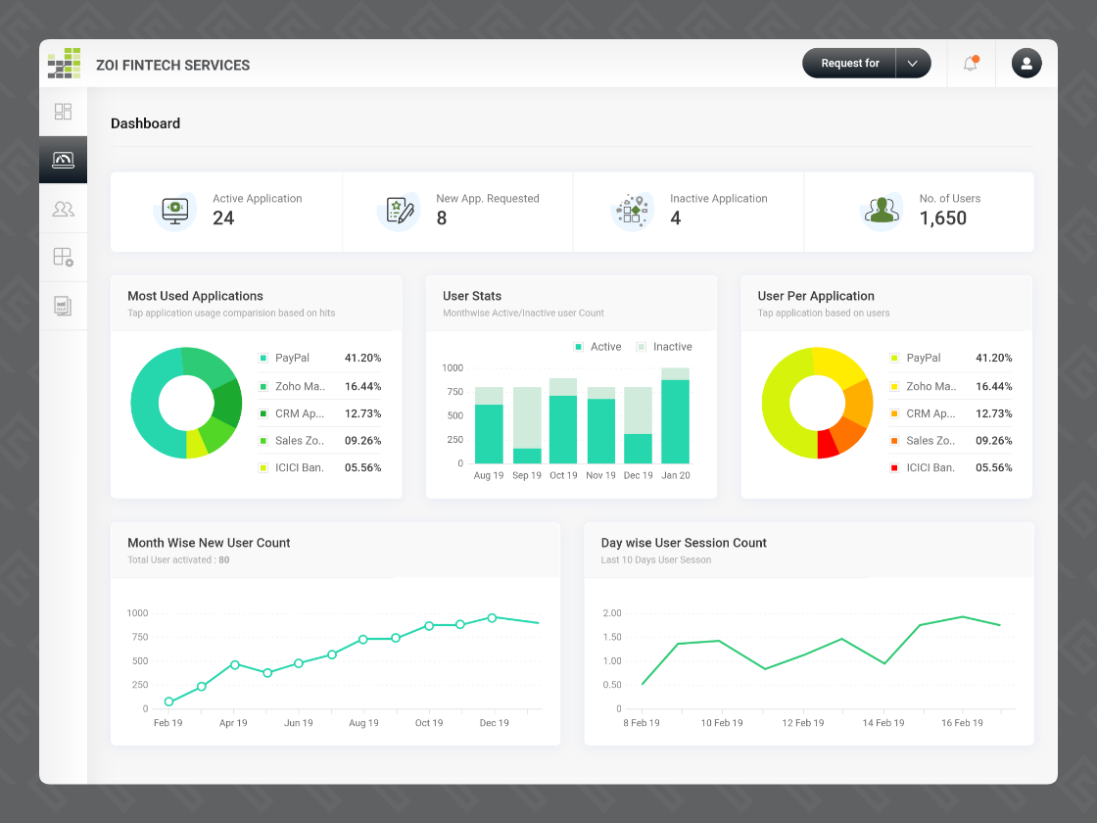Click the Request for button
The height and width of the screenshot is (823, 1097).
point(849,63)
